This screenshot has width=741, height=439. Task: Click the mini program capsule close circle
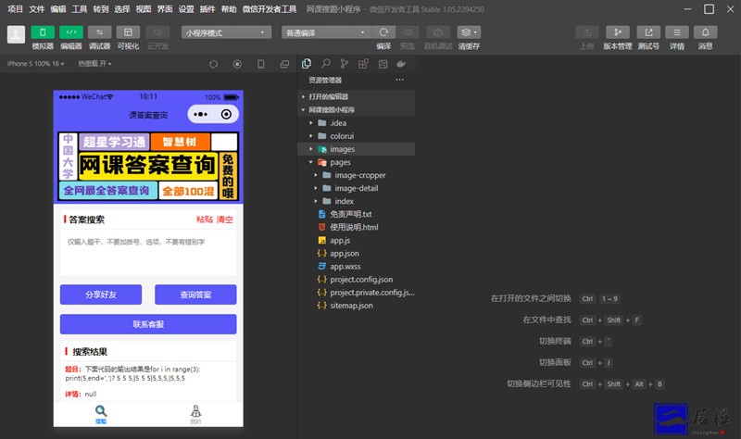(226, 114)
